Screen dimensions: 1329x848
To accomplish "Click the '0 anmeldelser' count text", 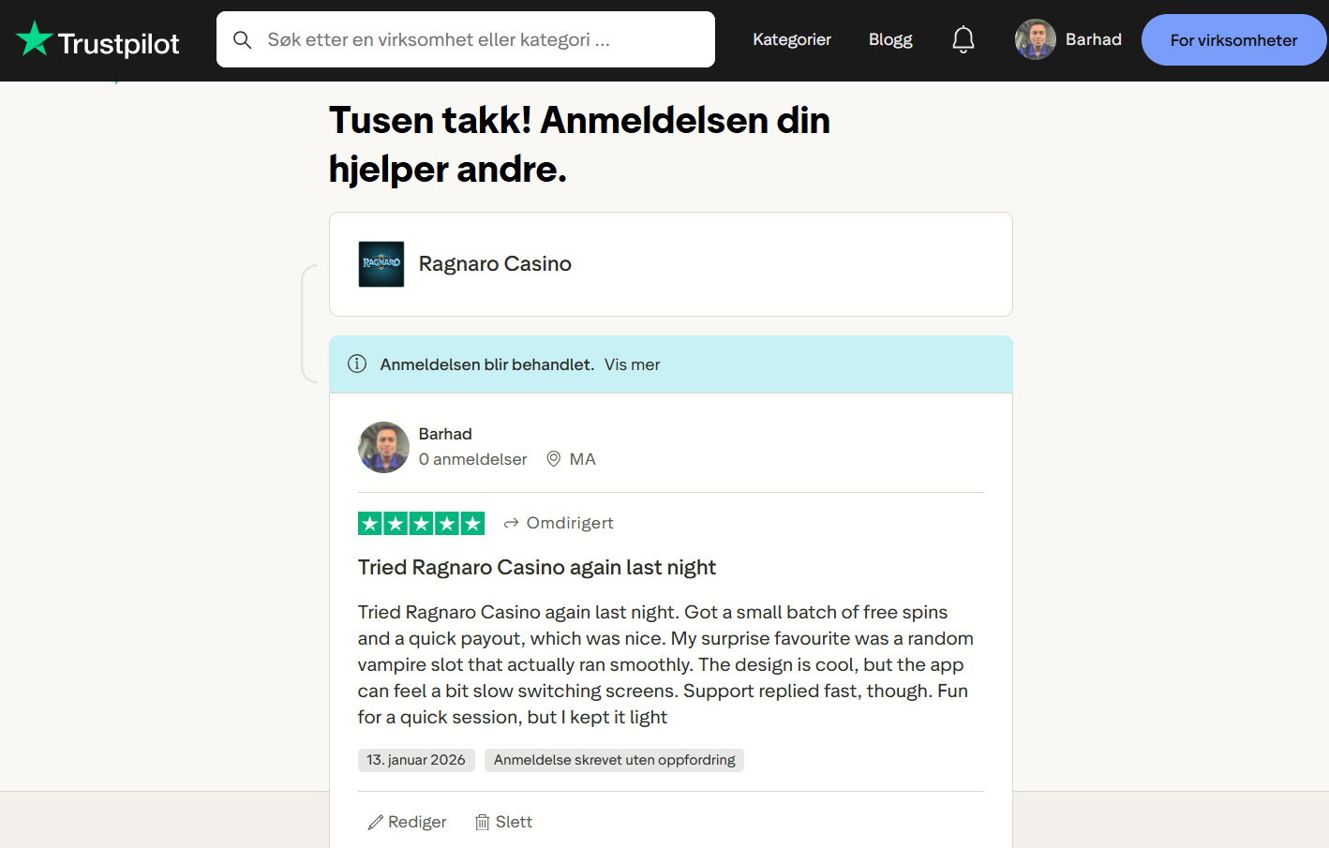I will point(473,459).
